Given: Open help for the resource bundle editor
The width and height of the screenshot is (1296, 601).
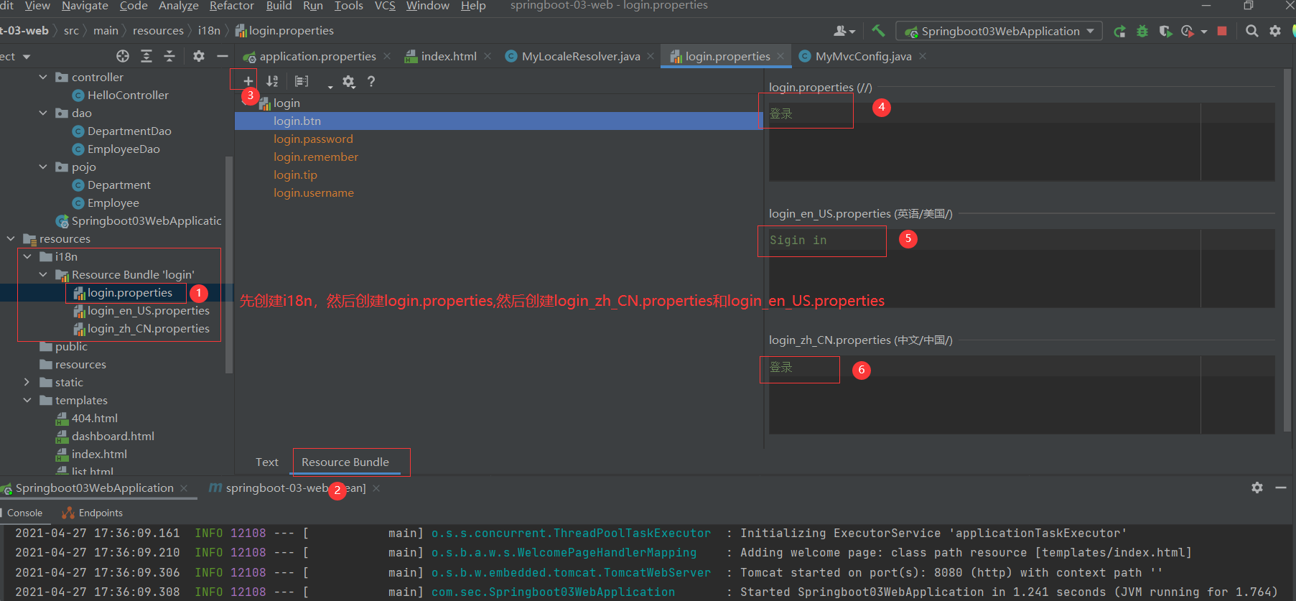Looking at the screenshot, I should (x=371, y=81).
